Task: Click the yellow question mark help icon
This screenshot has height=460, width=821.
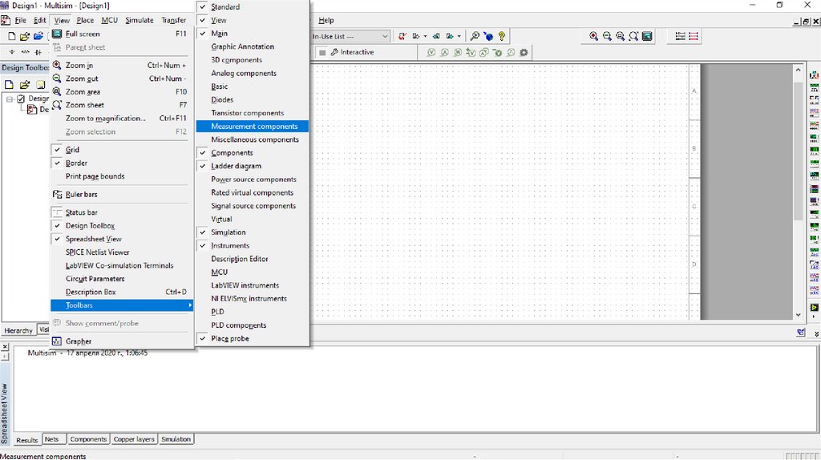Action: [502, 36]
